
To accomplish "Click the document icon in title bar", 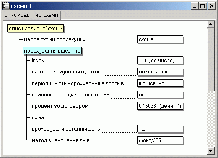I will (x=6, y=6).
